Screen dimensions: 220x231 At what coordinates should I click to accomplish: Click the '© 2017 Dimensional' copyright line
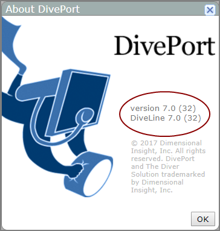[x=166, y=143]
